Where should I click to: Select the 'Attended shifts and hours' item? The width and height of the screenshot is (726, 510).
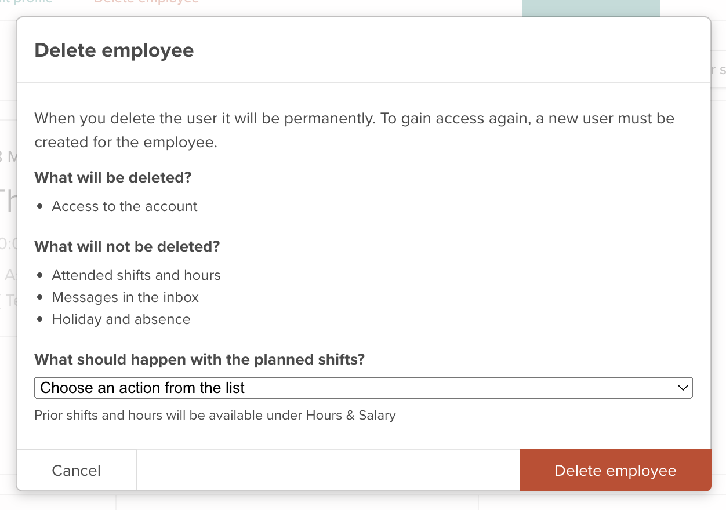tap(136, 275)
